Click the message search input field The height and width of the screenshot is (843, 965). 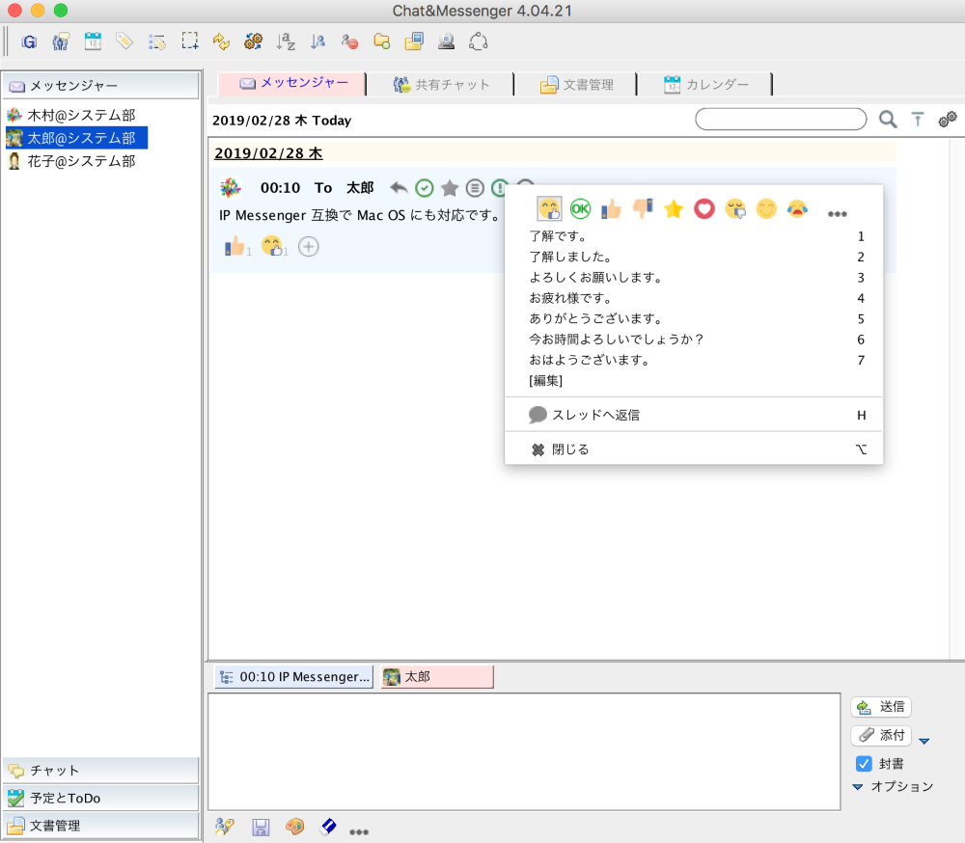(x=781, y=120)
